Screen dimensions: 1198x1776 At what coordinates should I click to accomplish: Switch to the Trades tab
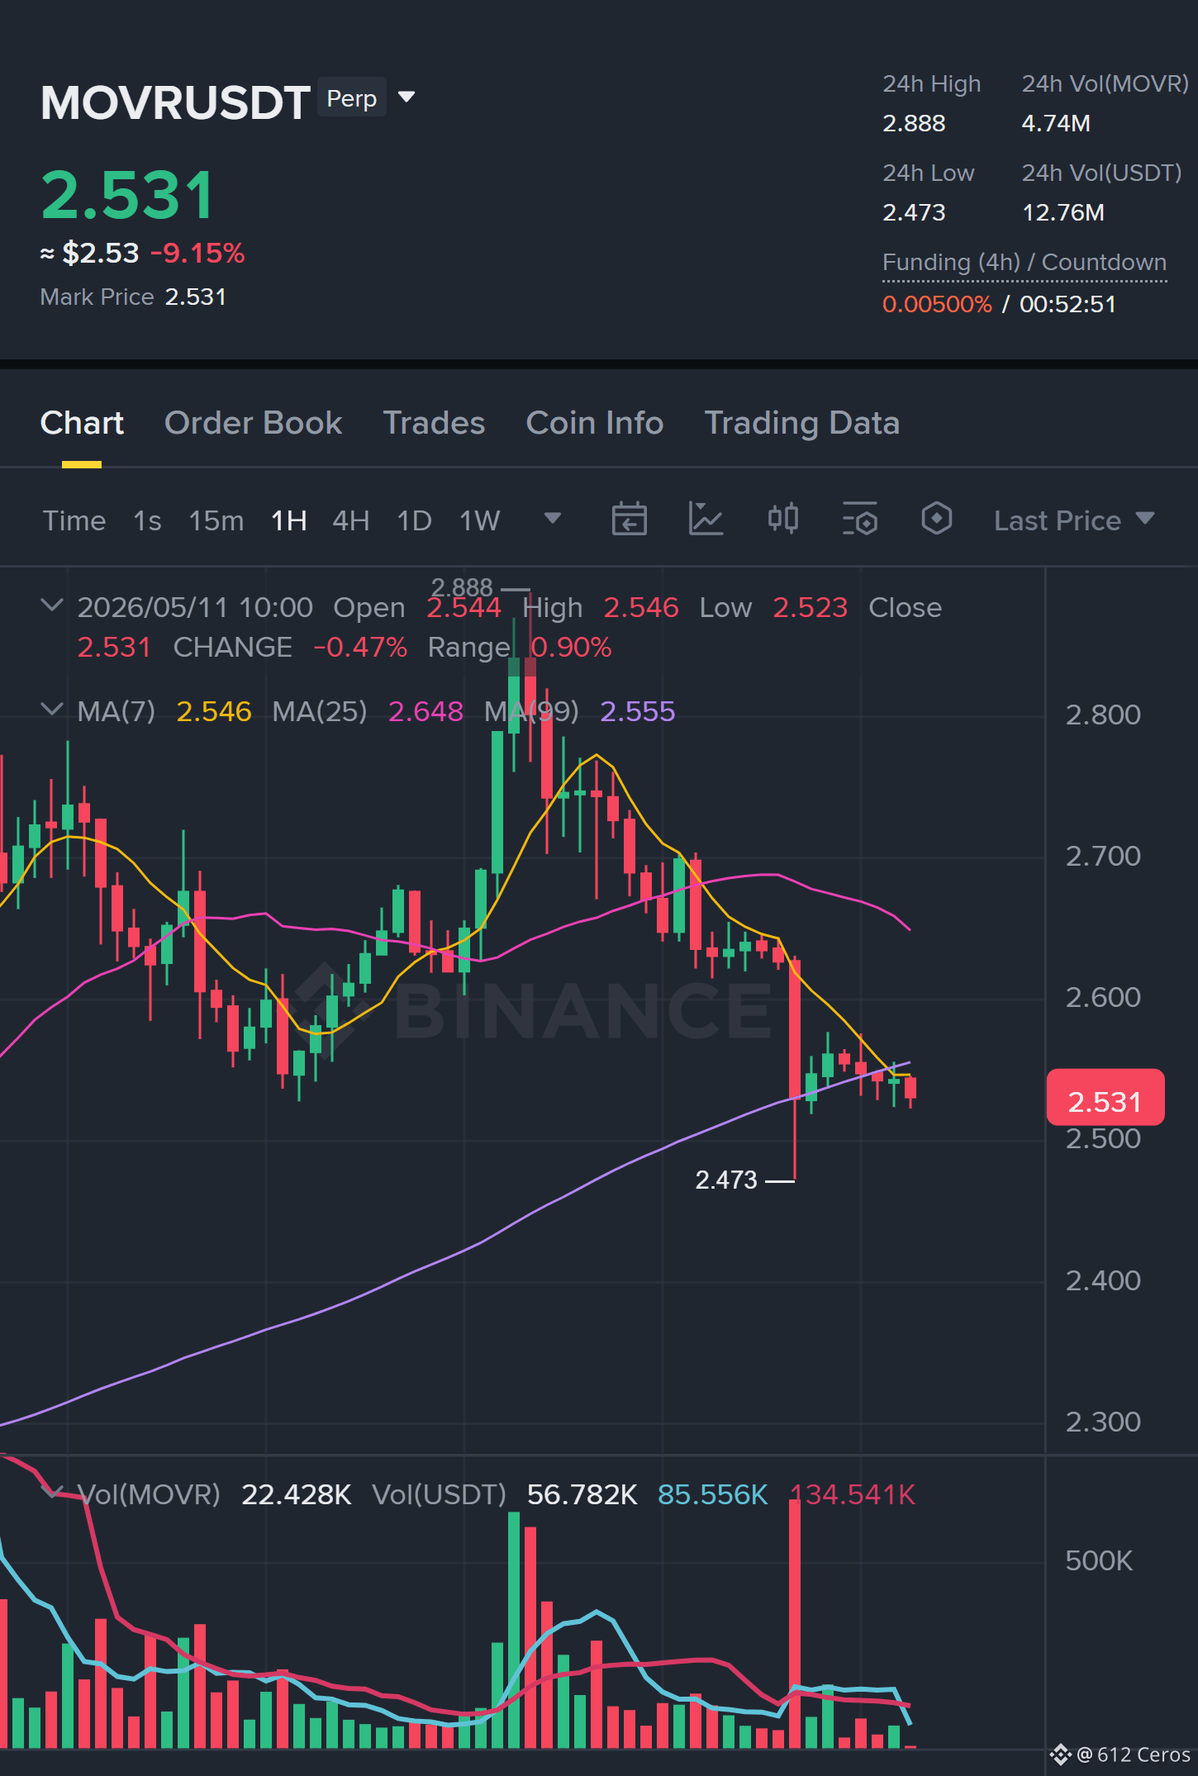[434, 423]
